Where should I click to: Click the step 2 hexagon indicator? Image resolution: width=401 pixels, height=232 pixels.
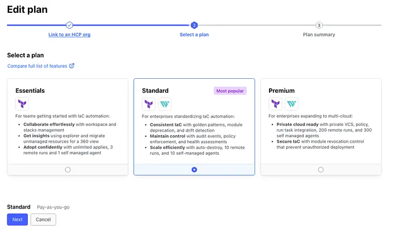(194, 25)
